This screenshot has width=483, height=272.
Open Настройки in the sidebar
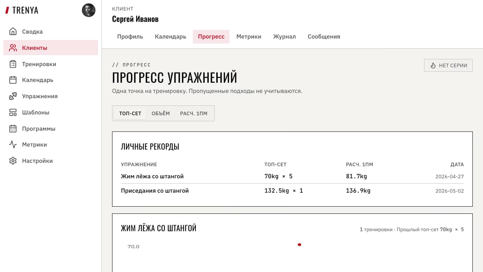click(51, 161)
